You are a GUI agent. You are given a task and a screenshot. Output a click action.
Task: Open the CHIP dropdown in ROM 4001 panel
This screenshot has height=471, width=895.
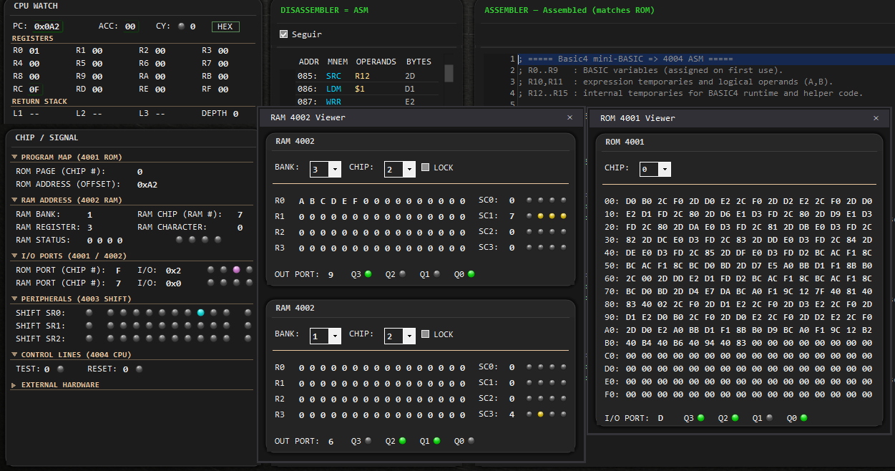pyautogui.click(x=655, y=169)
